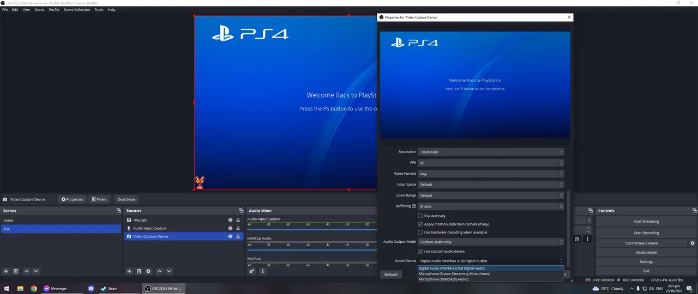Pop out the Sources dock icon
The image size is (698, 294).
point(241,211)
